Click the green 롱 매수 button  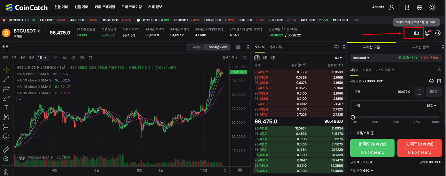372,148
